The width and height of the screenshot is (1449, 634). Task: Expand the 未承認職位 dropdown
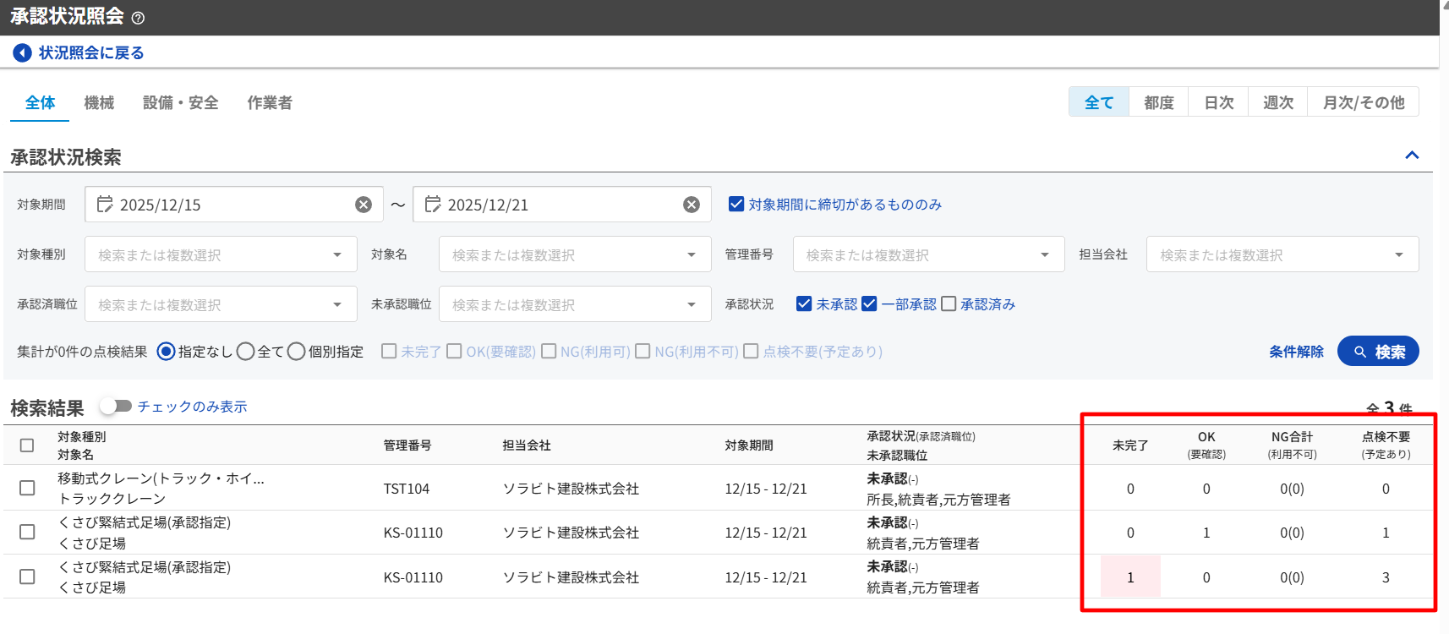574,305
